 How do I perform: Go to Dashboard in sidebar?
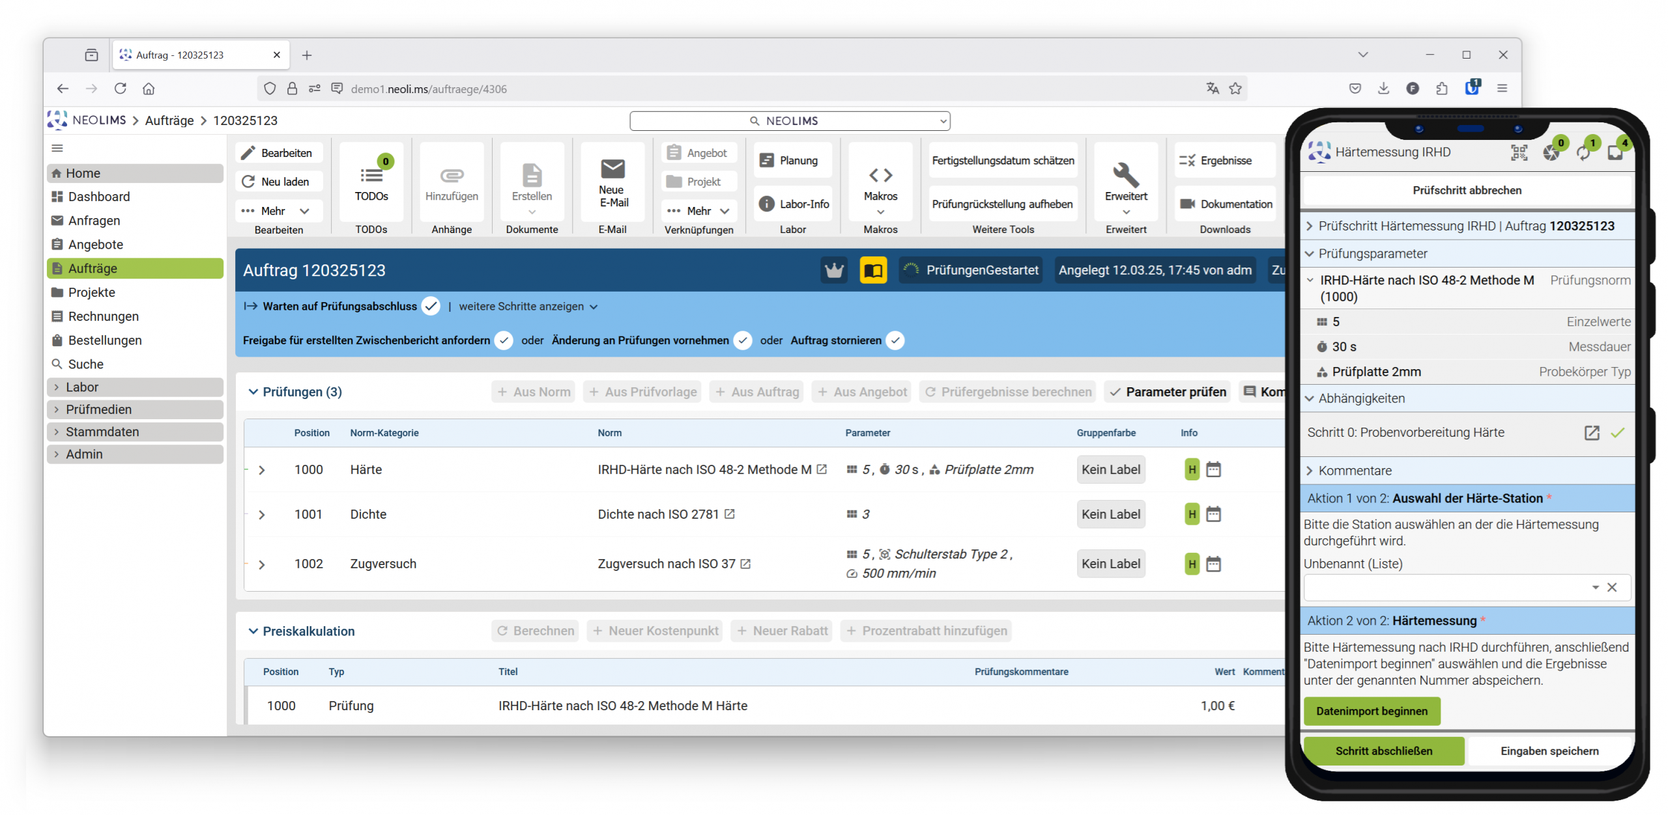pos(98,197)
